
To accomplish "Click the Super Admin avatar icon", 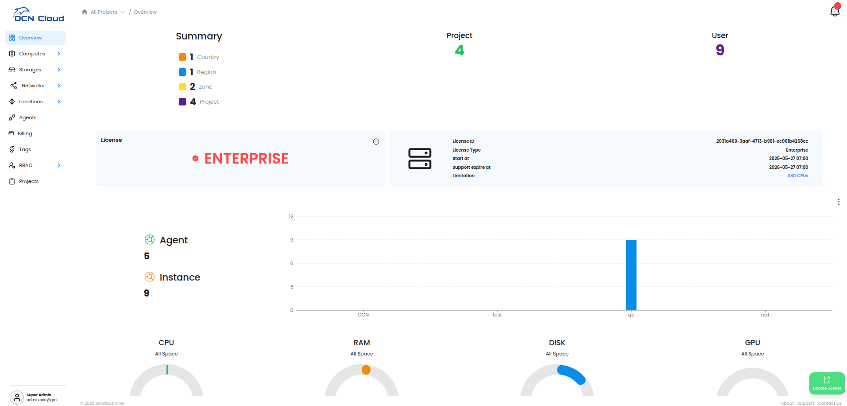I will click(16, 397).
